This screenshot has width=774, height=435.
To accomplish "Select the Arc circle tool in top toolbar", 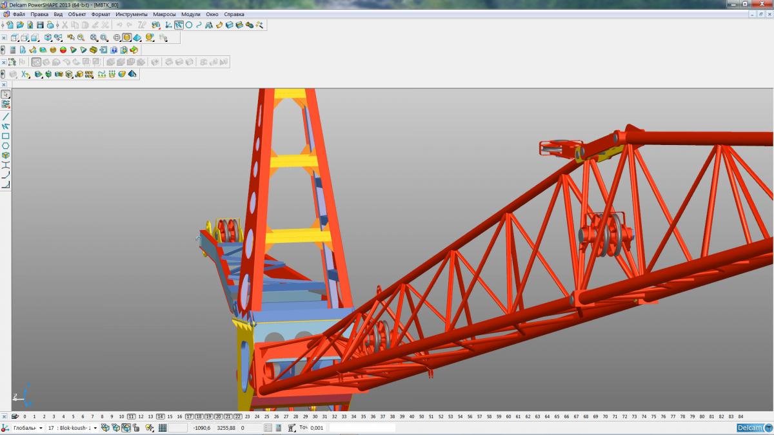I will pos(189,25).
